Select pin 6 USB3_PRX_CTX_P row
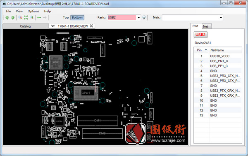Screen dimensions: 248x156 click(x=218, y=81)
